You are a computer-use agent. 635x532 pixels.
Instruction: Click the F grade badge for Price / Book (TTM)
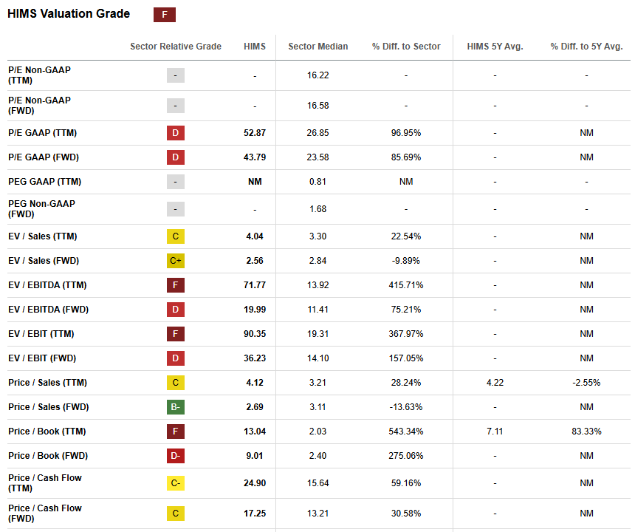tap(176, 431)
